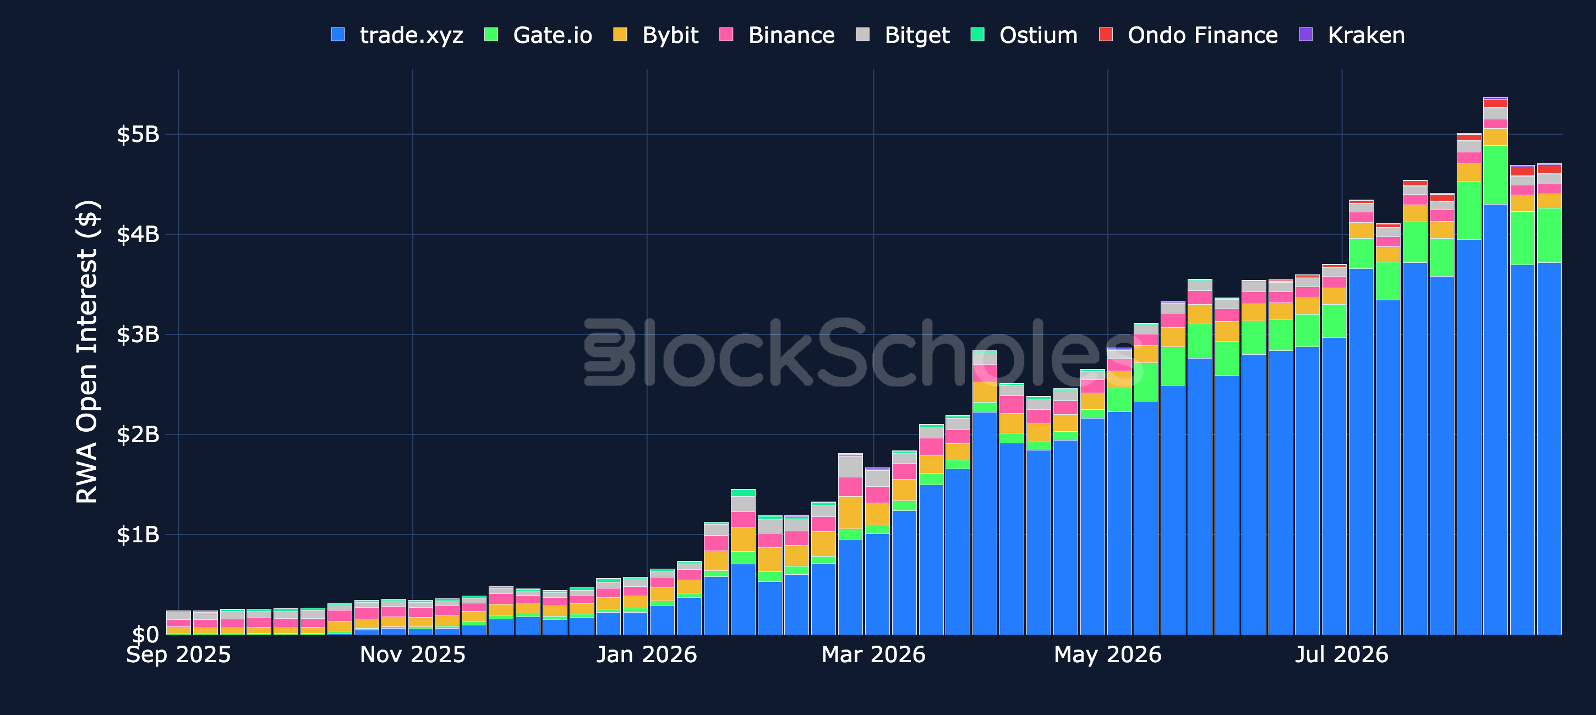Click the blue trade.xyz legend swatch
The width and height of the screenshot is (1596, 715).
[338, 34]
